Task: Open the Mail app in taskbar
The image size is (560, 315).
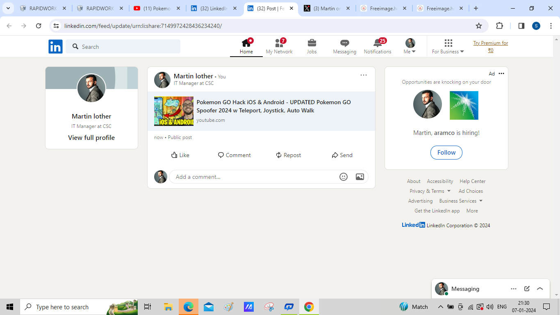Action: pos(208,307)
